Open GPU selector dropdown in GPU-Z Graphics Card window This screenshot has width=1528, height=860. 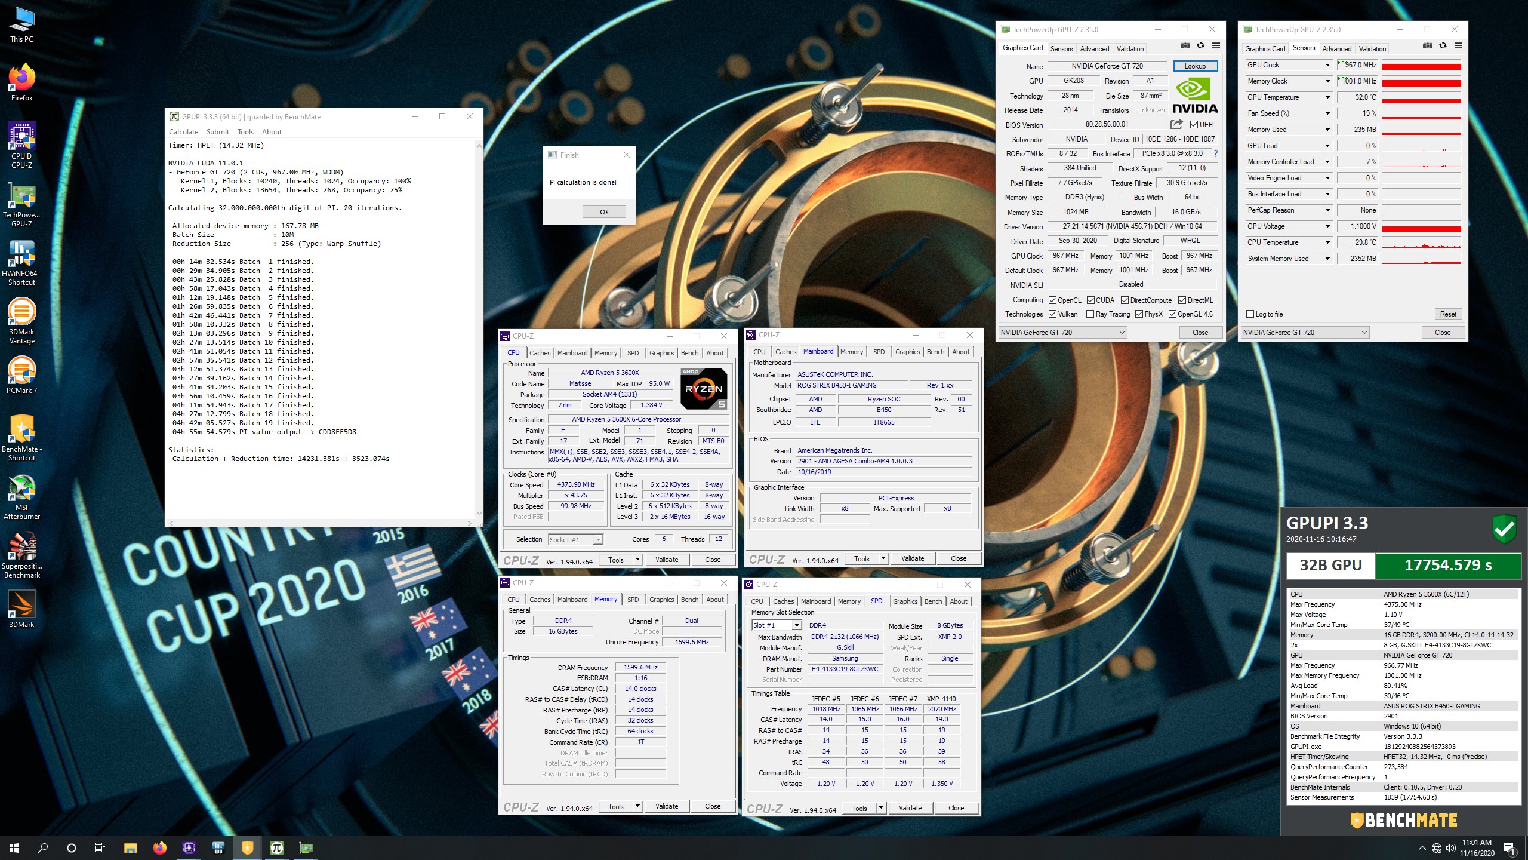1063,333
